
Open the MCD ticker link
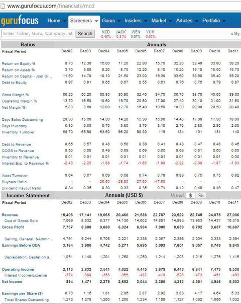[105, 32]
